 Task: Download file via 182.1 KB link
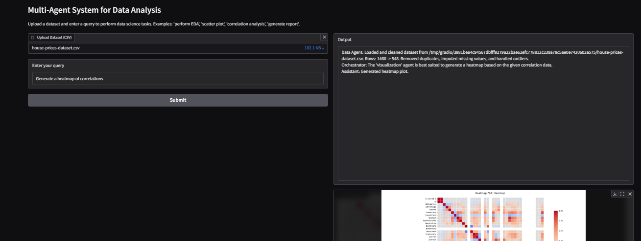[314, 48]
